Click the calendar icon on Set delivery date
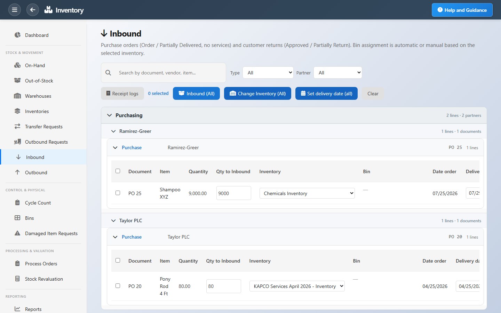Viewport: 501px width, 313px height. pos(303,93)
